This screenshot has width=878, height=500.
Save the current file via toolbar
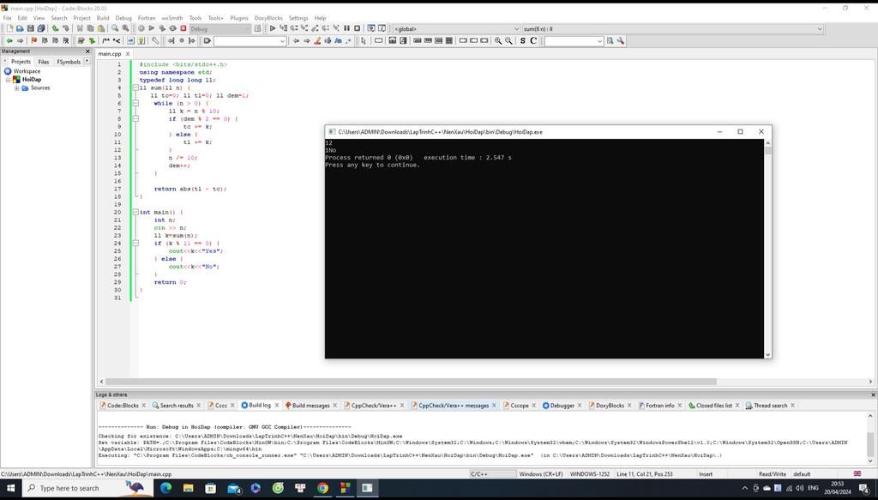coord(30,28)
